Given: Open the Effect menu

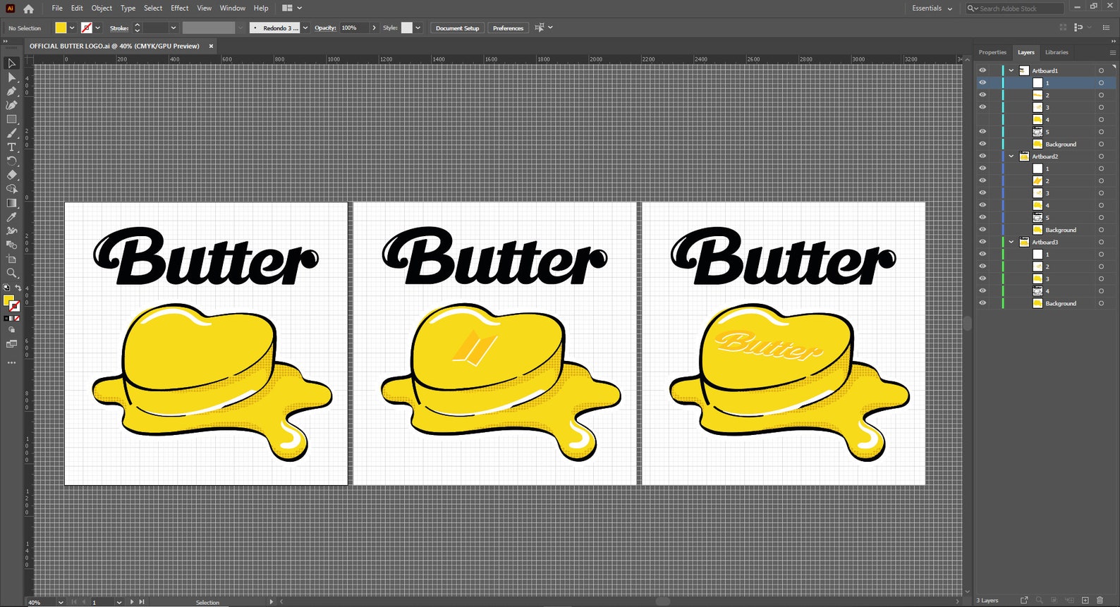Looking at the screenshot, I should click(x=179, y=8).
